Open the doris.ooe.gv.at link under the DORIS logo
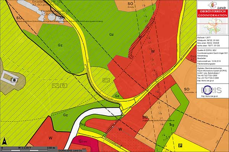The height and width of the screenshot is (152, 229). pyautogui.click(x=210, y=96)
